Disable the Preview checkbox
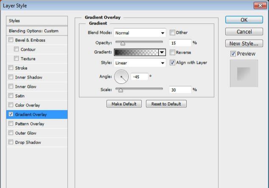 click(233, 54)
